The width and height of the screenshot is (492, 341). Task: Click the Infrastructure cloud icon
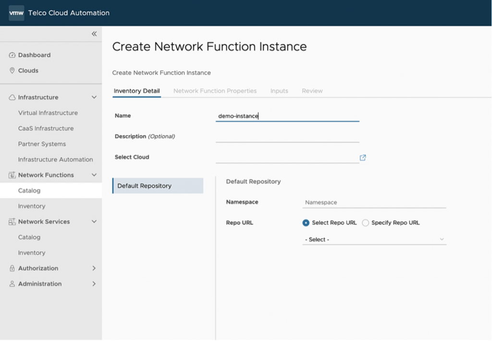click(x=12, y=97)
